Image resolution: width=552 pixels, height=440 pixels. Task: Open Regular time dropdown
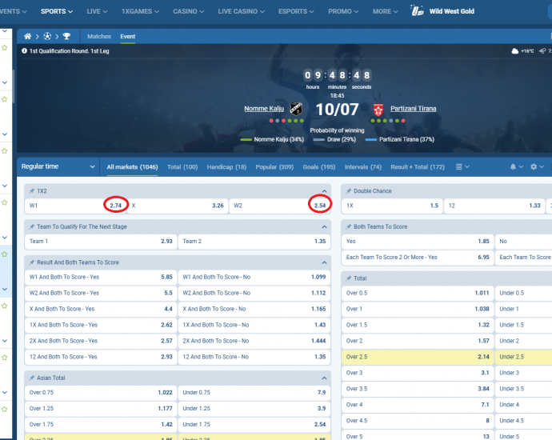coord(58,166)
